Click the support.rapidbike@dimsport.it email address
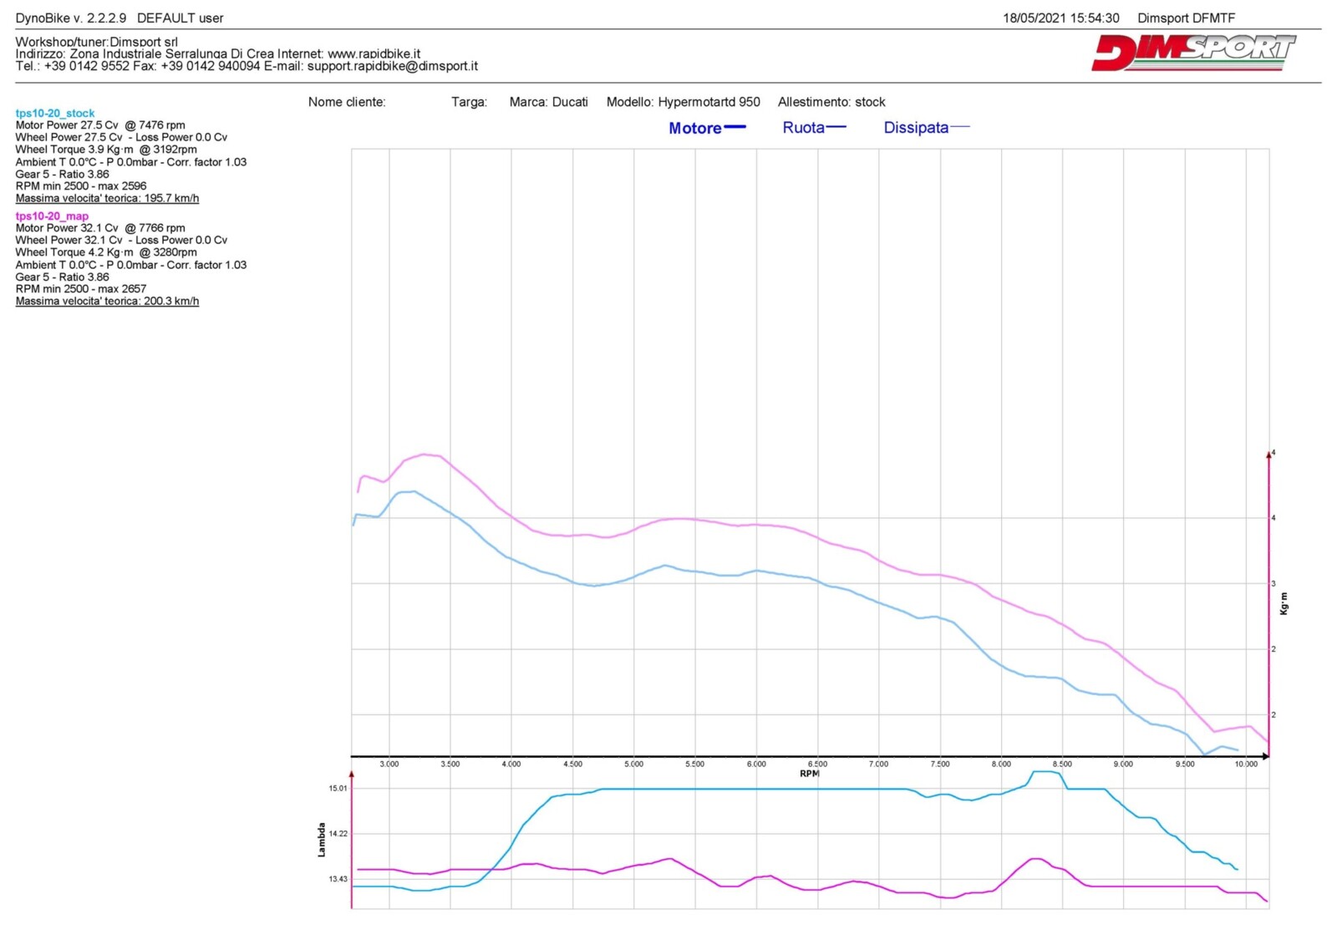 (392, 66)
